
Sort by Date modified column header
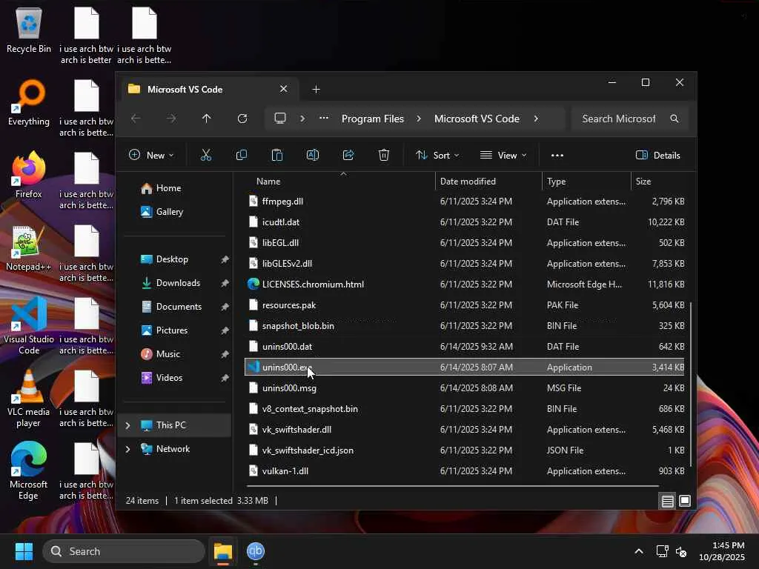(468, 182)
